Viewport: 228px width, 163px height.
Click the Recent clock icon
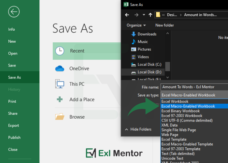[60, 51]
